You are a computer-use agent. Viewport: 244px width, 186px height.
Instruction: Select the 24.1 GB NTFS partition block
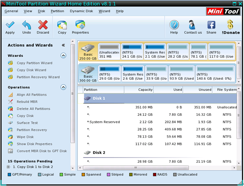click(x=132, y=52)
